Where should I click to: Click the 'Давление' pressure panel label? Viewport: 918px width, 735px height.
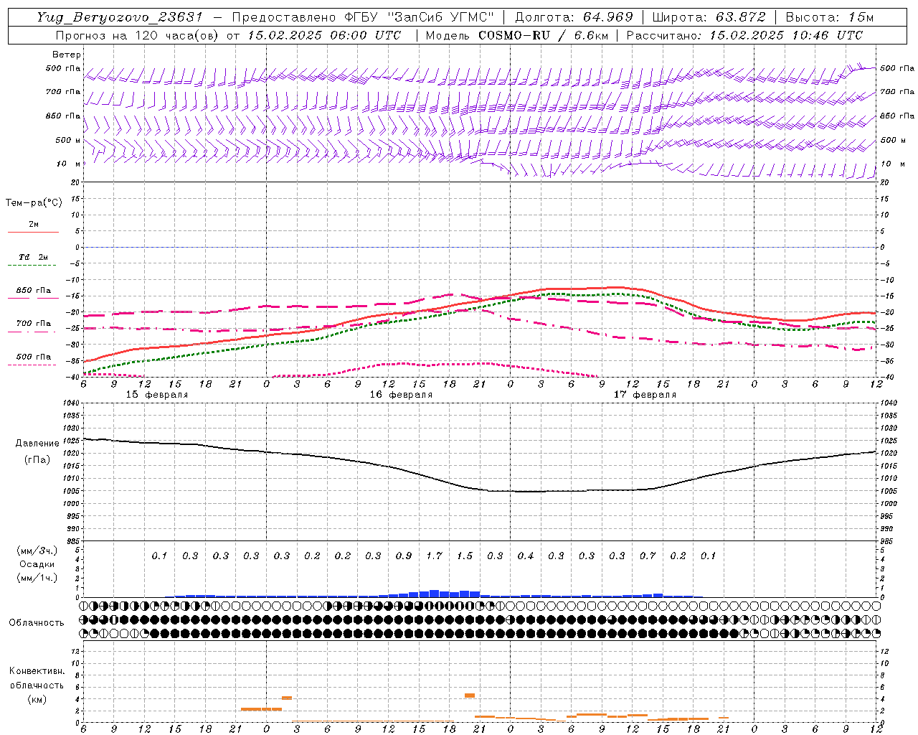pos(37,444)
